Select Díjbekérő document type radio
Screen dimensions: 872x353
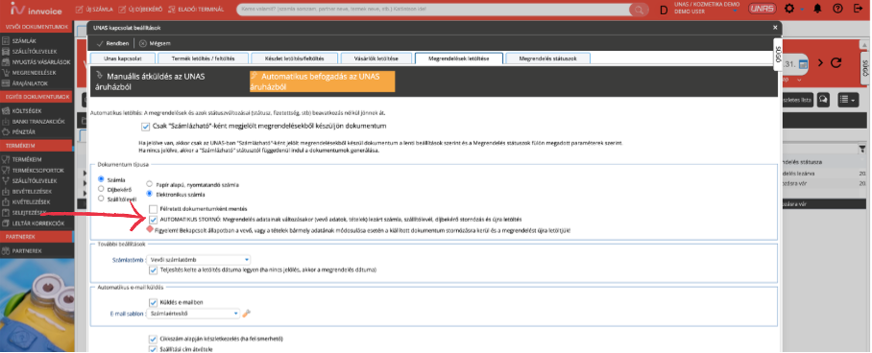pyautogui.click(x=101, y=189)
